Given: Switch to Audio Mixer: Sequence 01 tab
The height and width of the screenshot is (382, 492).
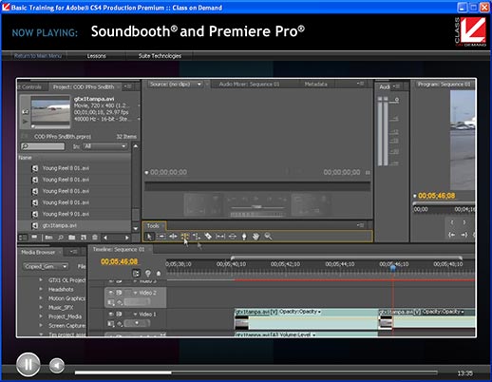Looking at the screenshot, I should pos(249,85).
